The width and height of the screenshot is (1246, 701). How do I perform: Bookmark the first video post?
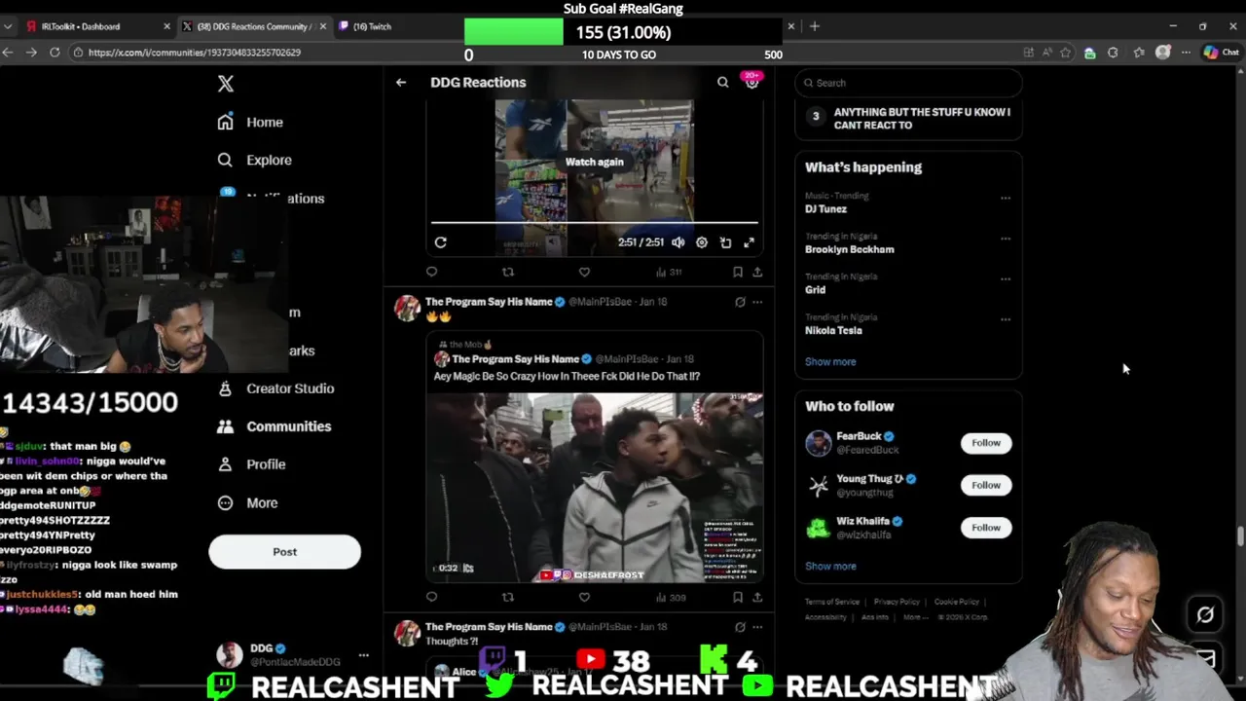click(738, 273)
